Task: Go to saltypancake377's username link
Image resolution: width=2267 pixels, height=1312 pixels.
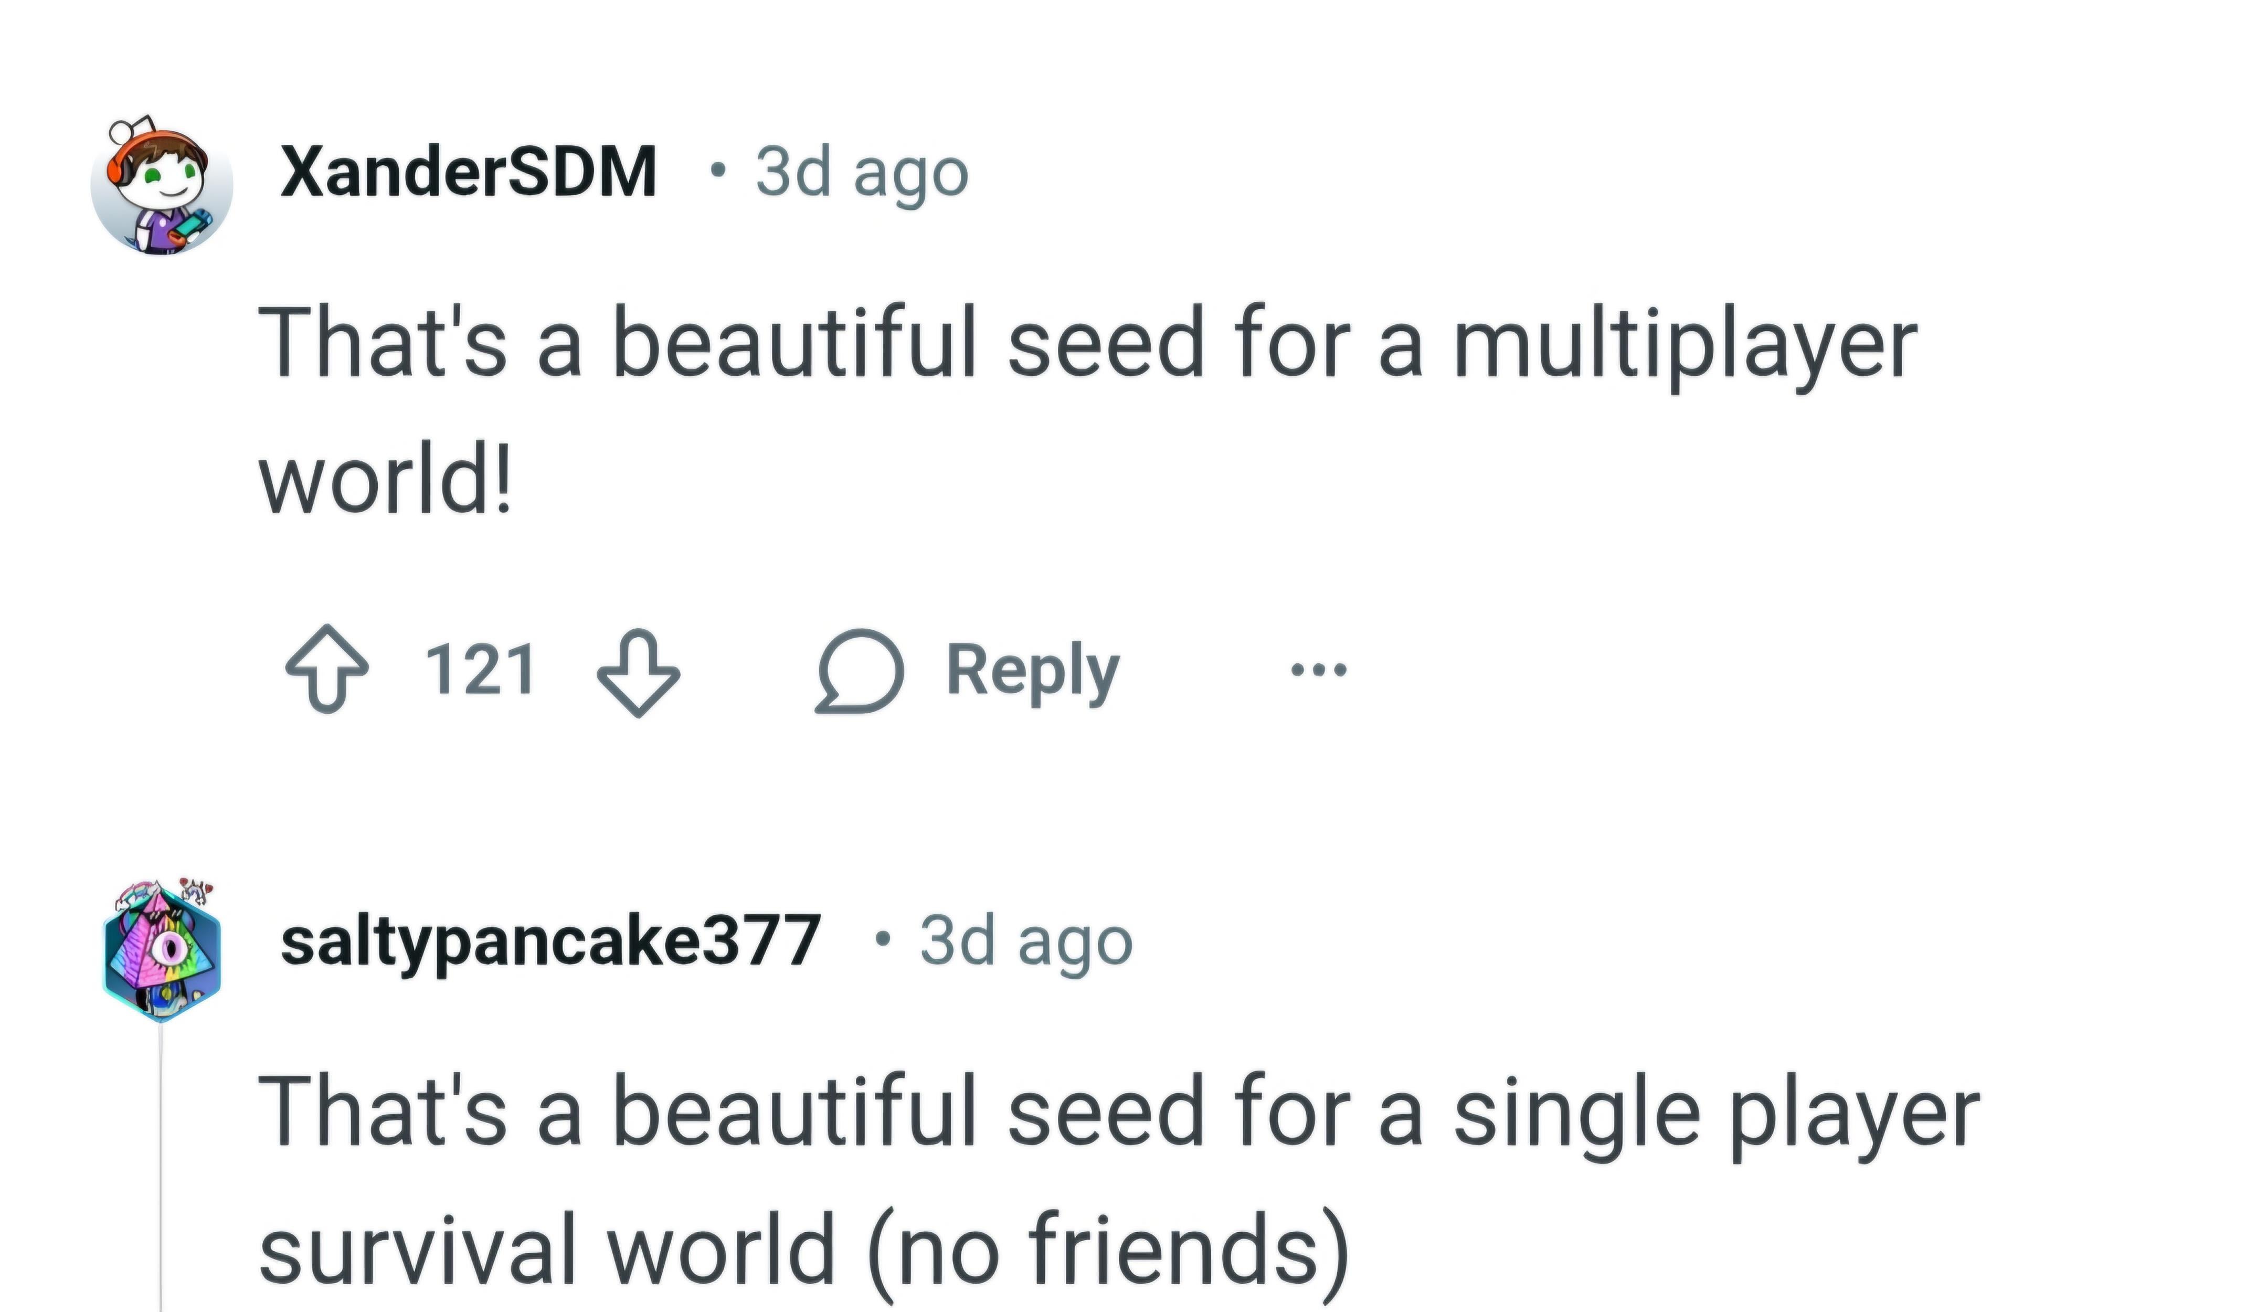Action: [x=549, y=941]
